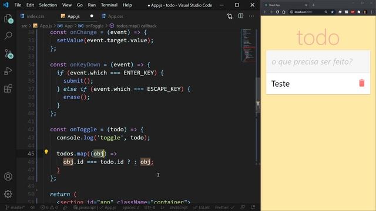Bookmark this page with the star icon
Screen dimensions: 376x211
[332, 12]
